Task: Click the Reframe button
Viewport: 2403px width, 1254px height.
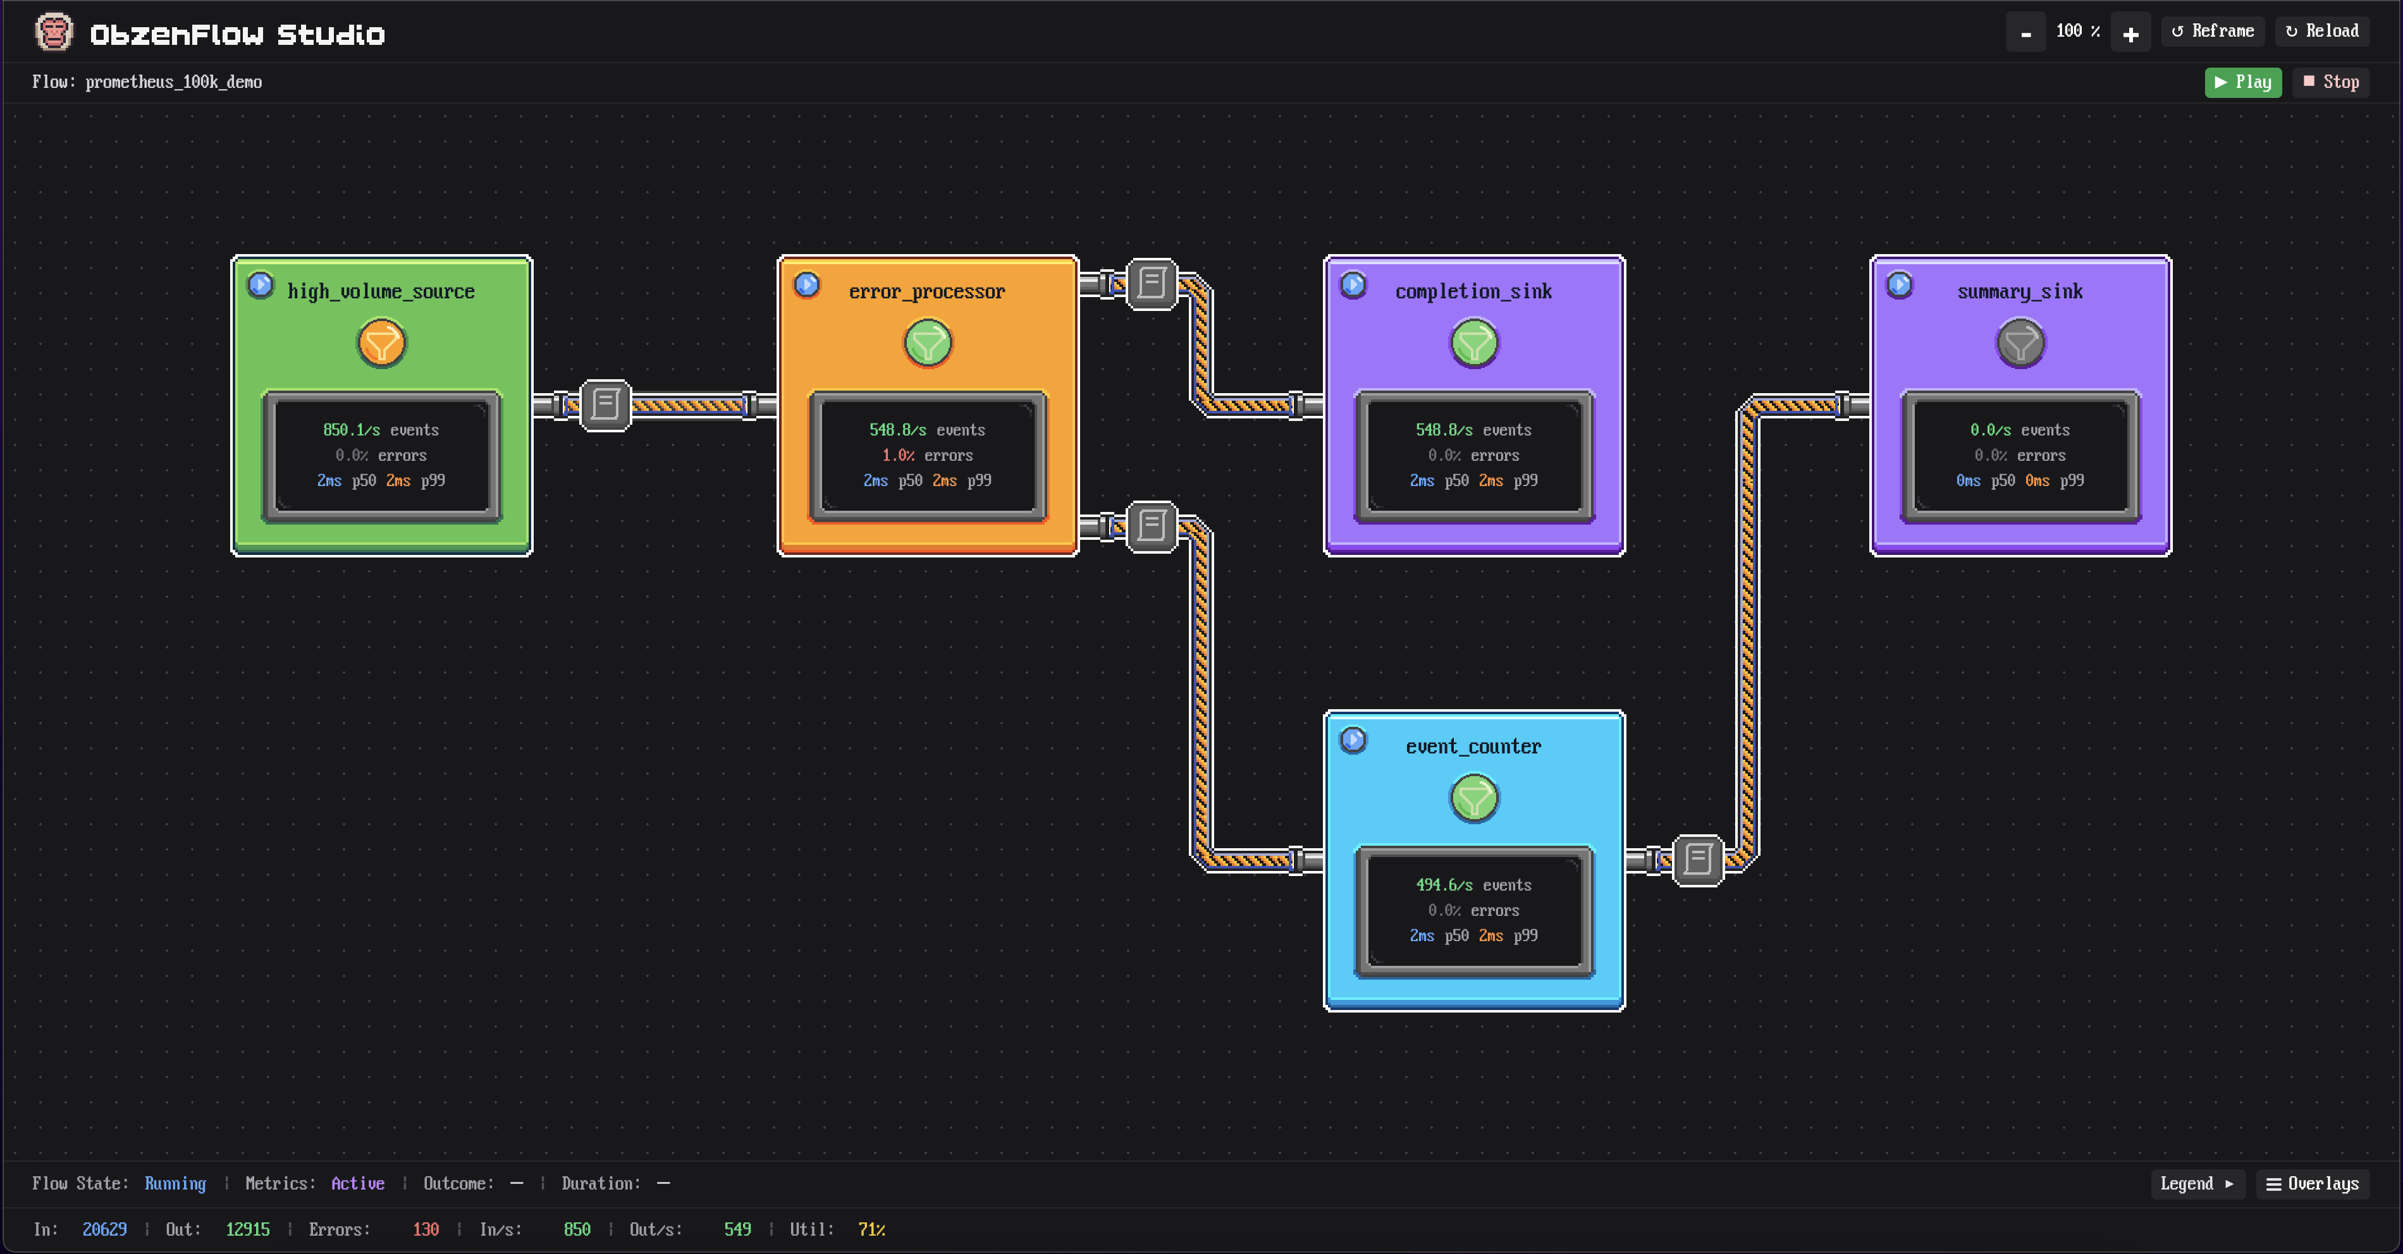Action: 2213,31
